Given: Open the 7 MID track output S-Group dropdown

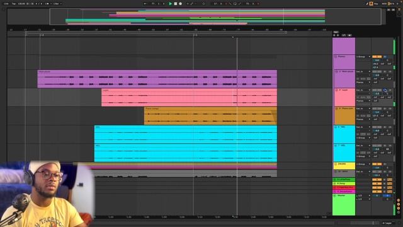Looking at the screenshot, I should (x=363, y=156).
